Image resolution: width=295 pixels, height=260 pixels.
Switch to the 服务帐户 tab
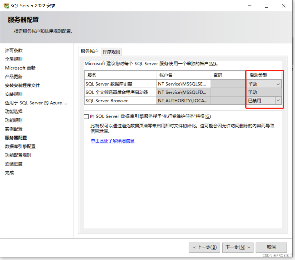coord(90,51)
